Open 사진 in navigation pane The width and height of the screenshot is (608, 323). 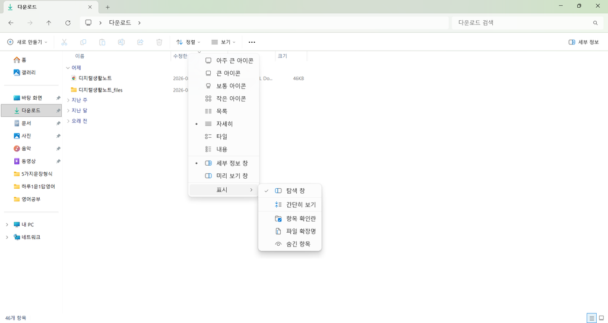point(26,136)
